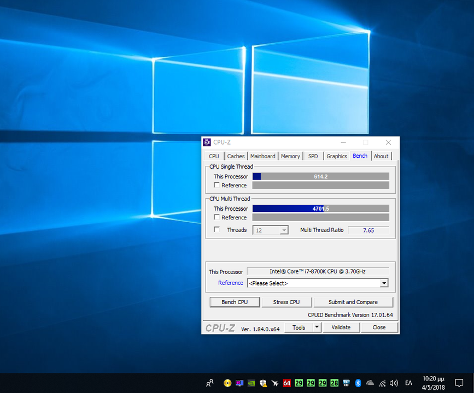The height and width of the screenshot is (393, 474).
Task: Switch the ΕΛ input language indicator
Action: pyautogui.click(x=408, y=383)
